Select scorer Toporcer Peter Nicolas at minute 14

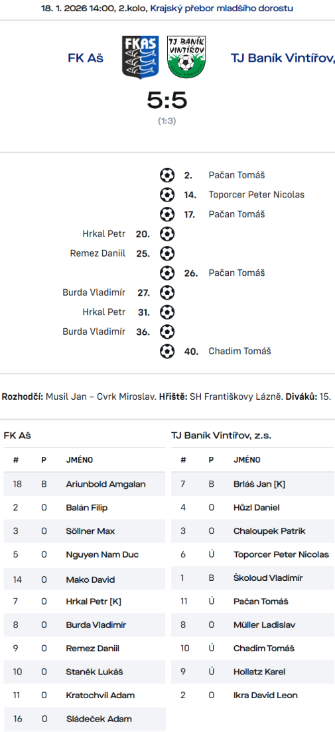click(x=257, y=195)
